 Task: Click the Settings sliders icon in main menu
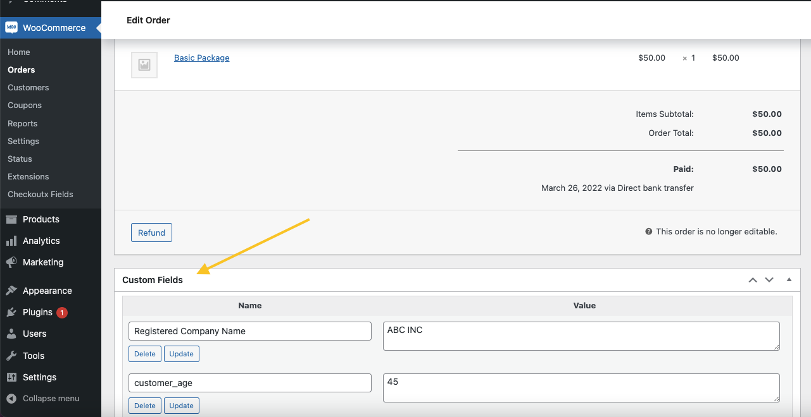[11, 377]
